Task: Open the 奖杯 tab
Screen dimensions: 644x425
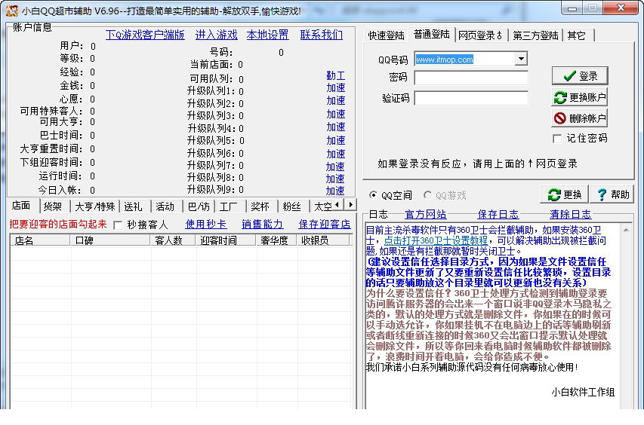Action: 260,206
